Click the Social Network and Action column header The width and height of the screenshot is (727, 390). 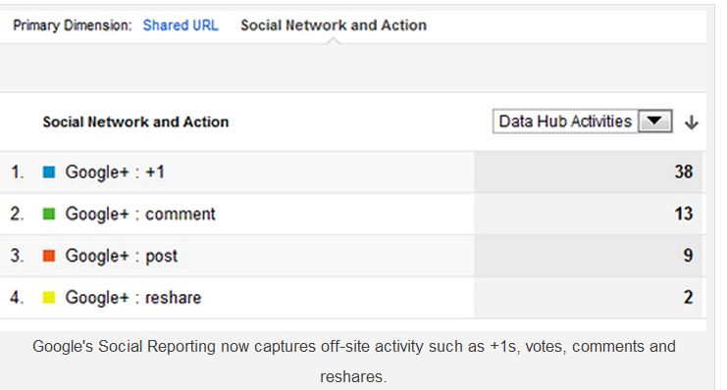pos(135,122)
